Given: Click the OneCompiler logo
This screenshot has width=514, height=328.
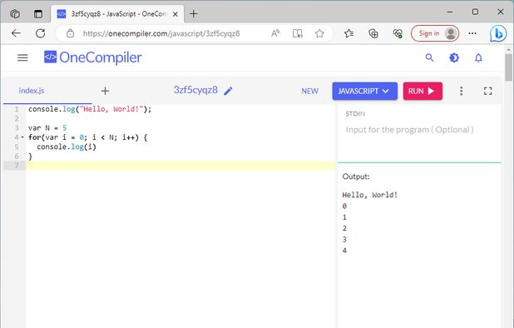Looking at the screenshot, I should point(93,57).
